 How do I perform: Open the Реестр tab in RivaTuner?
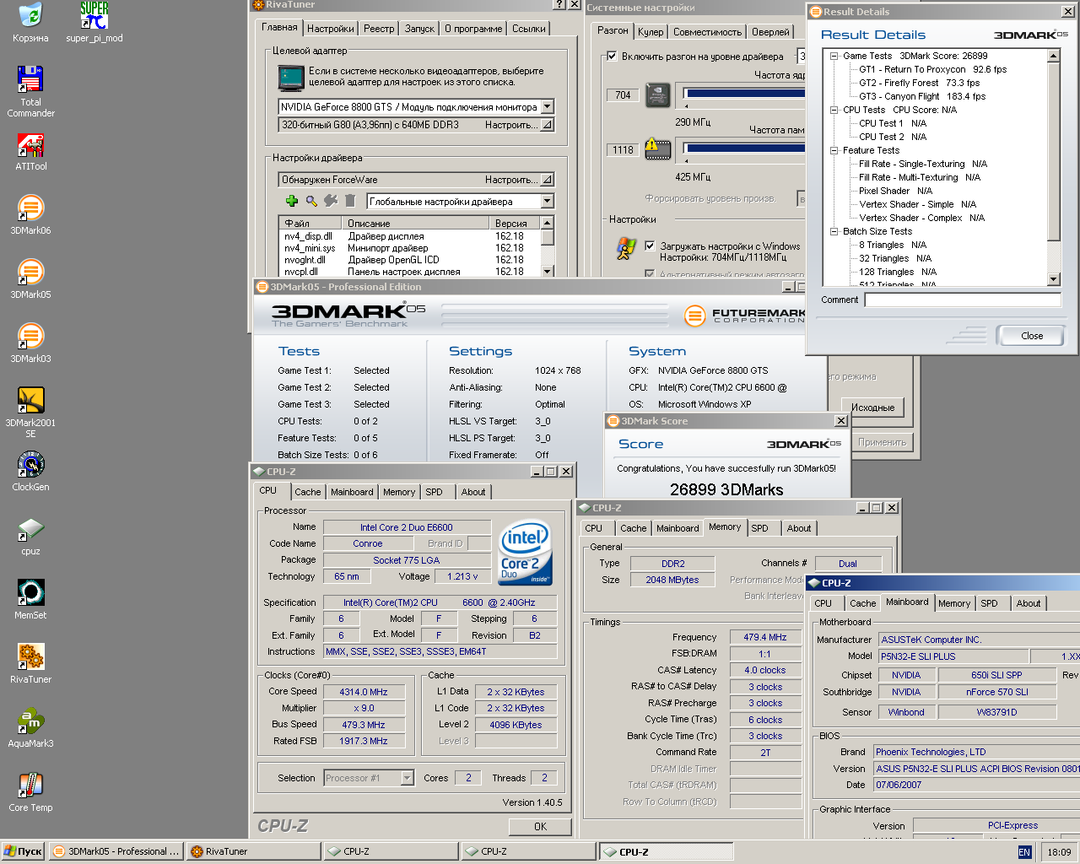click(379, 29)
